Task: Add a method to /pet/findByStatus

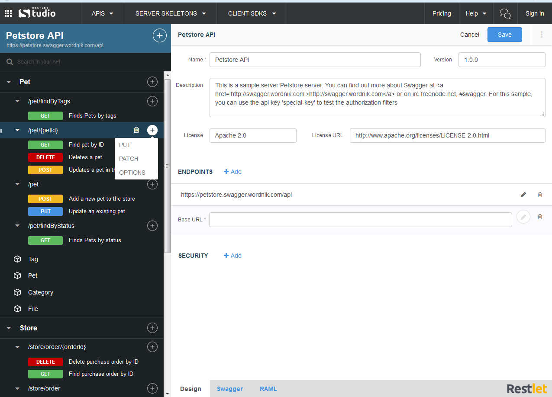Action: tap(152, 226)
